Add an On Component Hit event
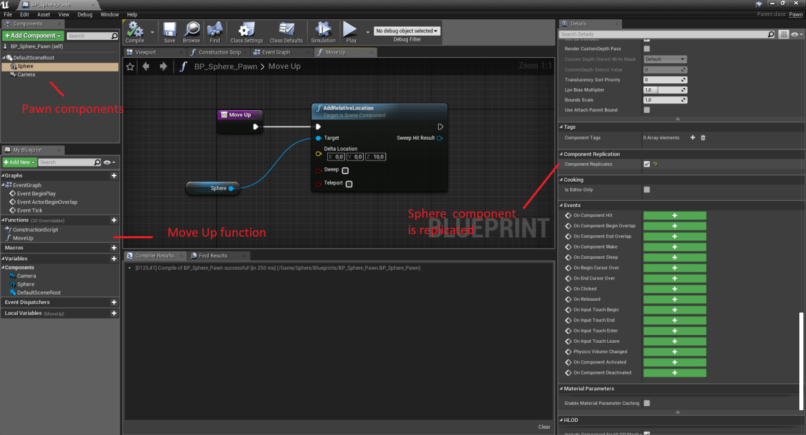 (x=674, y=215)
